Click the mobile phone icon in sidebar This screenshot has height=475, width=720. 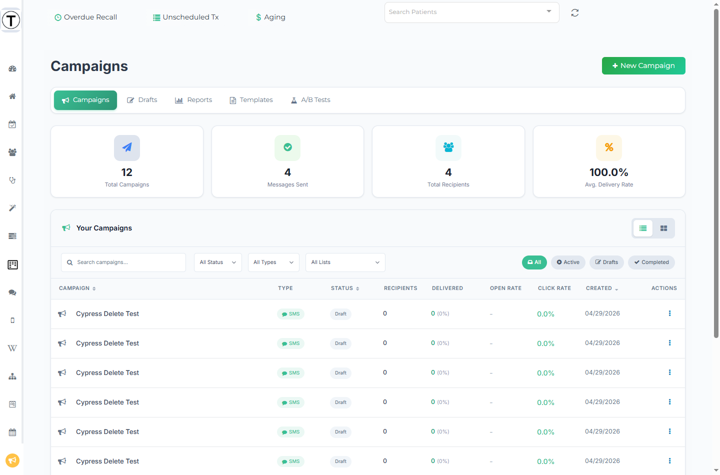(12, 320)
